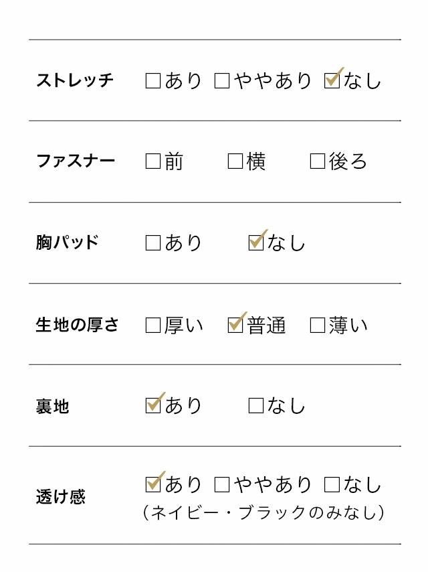Select the 薄い thickness checkbox
The height and width of the screenshot is (572, 428).
318,325
